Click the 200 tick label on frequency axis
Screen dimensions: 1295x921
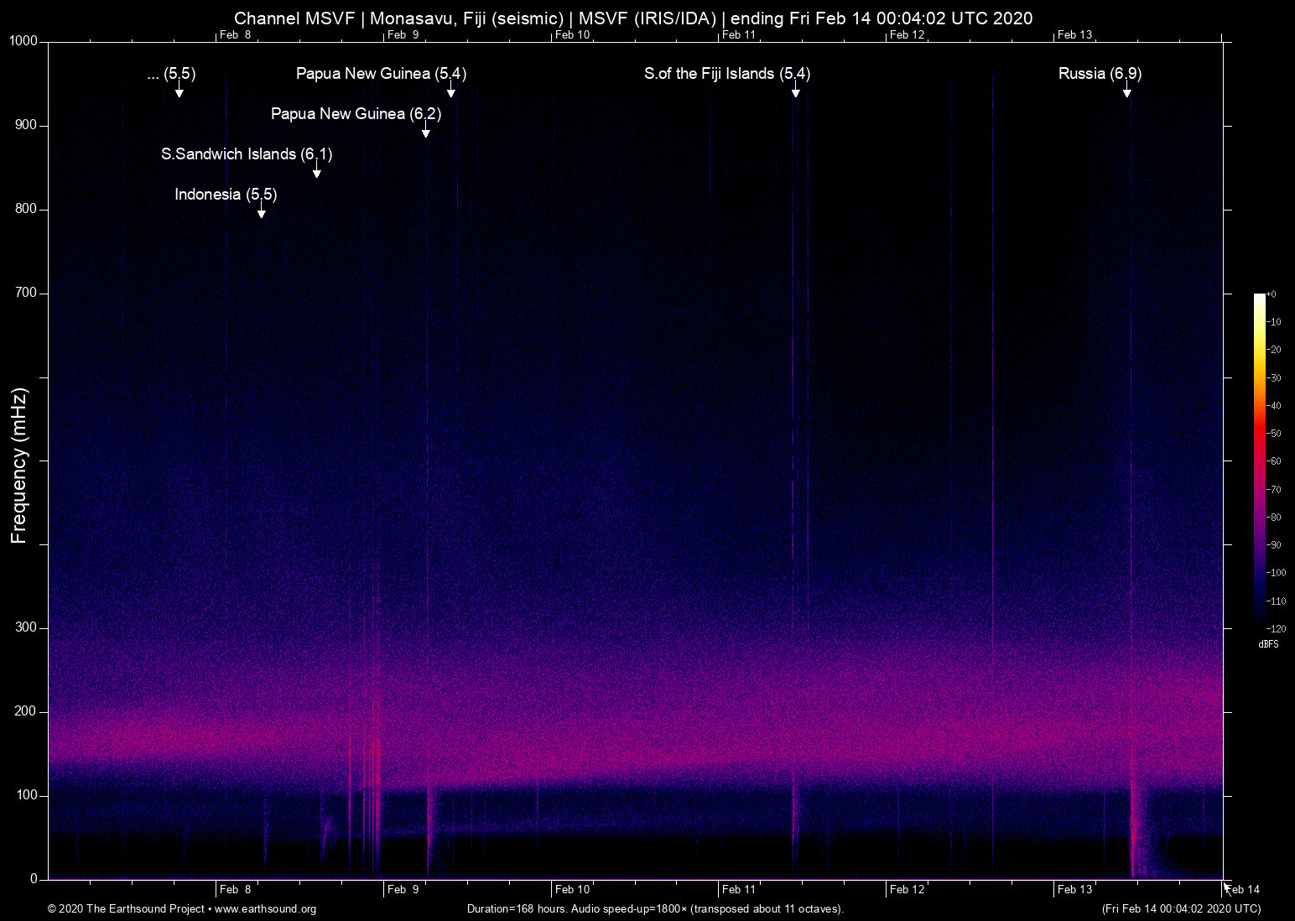coord(26,711)
